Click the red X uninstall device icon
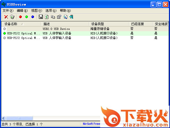Viewport: 170px width, 128px height. [6, 17]
